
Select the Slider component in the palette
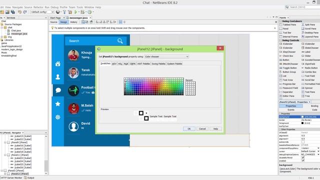pyautogui.click(x=306, y=56)
